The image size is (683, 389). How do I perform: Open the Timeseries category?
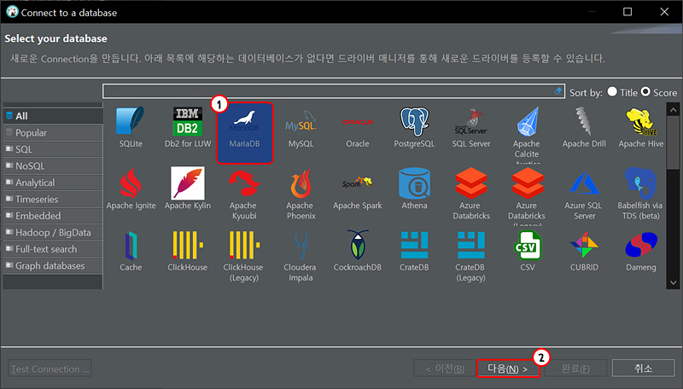pos(53,200)
